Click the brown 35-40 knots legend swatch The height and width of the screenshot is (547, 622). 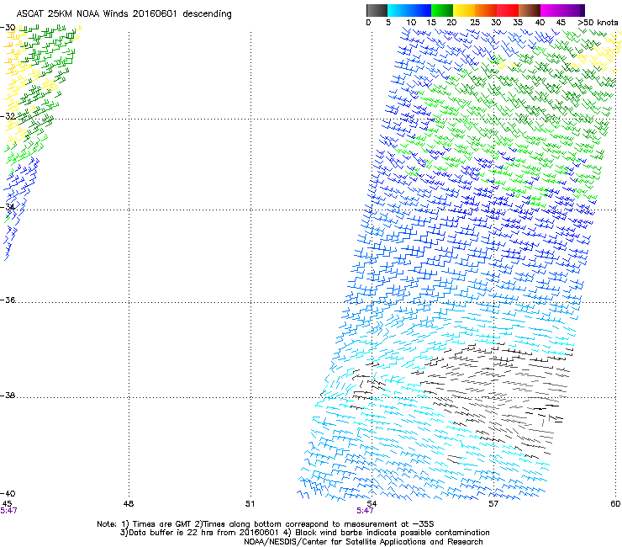530,10
